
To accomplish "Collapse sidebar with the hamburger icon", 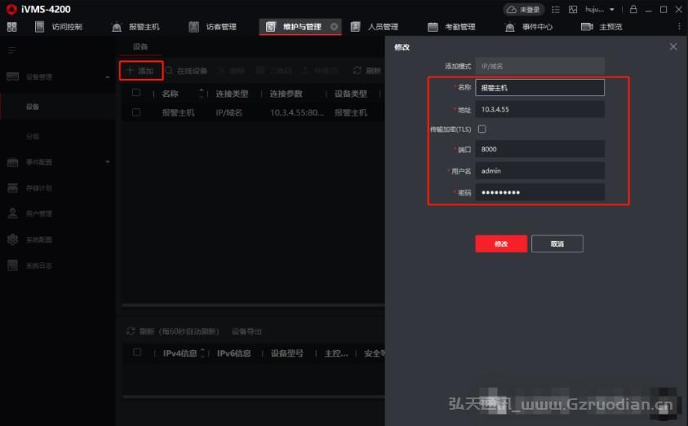I will 11,51.
